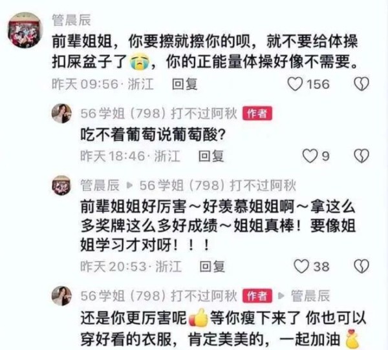Reply to comment posted at 20:53
Image resolution: width=388 pixels, height=350 pixels.
(212, 267)
